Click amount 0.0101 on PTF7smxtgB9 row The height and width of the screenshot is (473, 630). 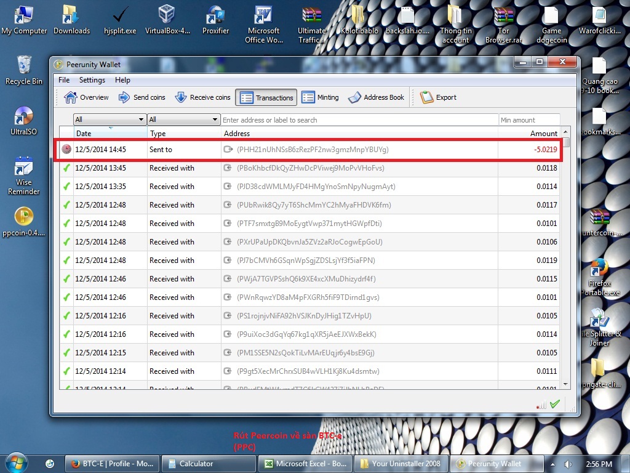(547, 223)
